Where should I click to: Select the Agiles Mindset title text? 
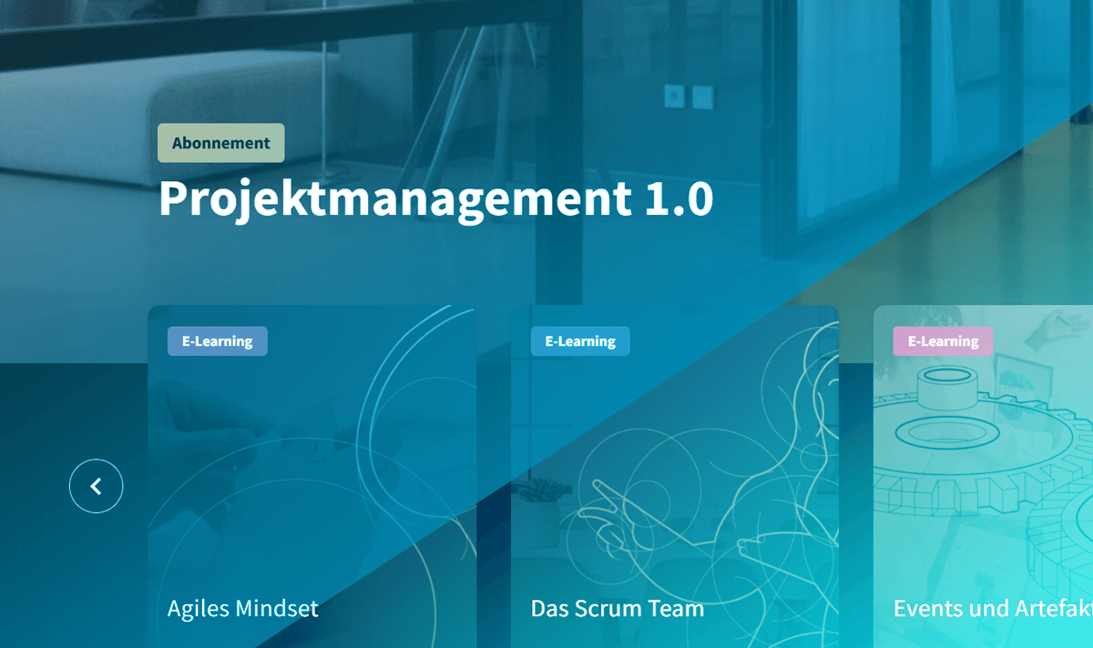click(x=242, y=608)
